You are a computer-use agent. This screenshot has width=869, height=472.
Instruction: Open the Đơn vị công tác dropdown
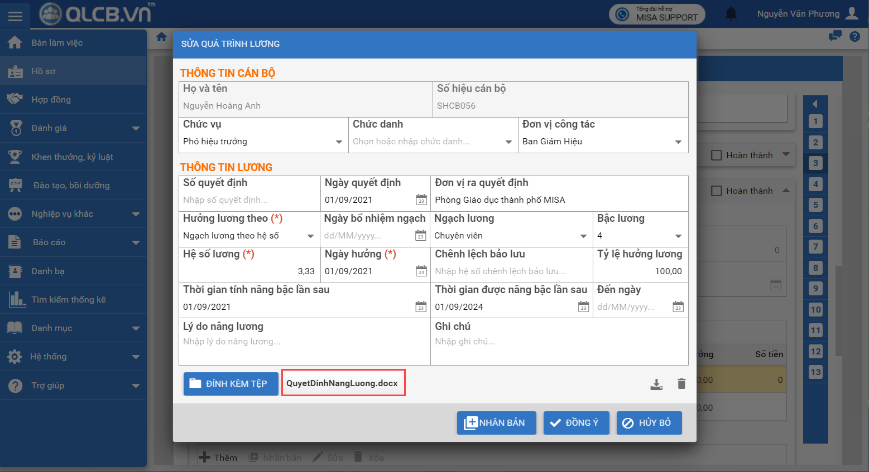[x=678, y=142]
